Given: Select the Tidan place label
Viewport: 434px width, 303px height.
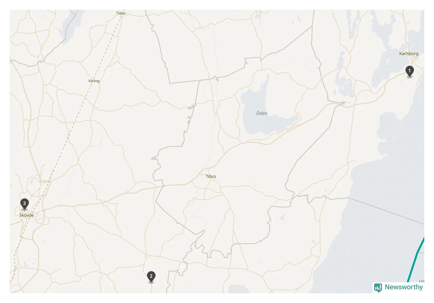Looking at the screenshot, I should click(121, 13).
